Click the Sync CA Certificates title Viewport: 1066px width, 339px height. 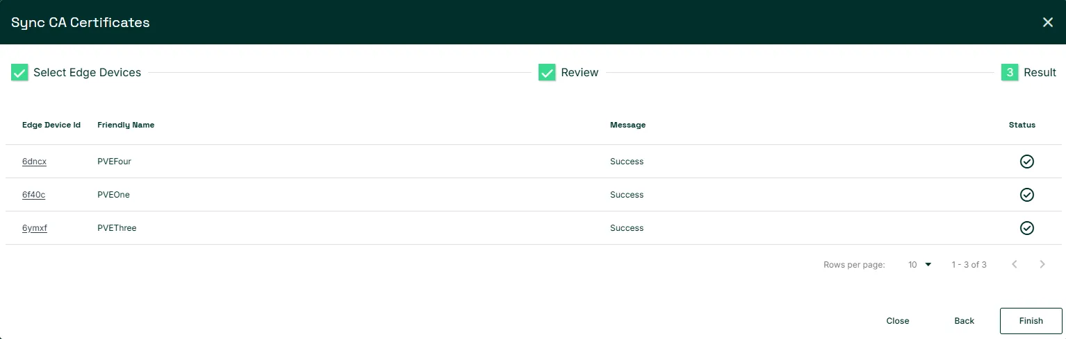pyautogui.click(x=81, y=22)
